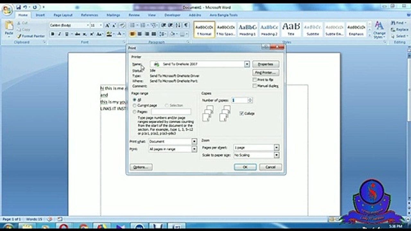This screenshot has height=231, width=411.
Task: Expand the Styles gallery More arrow
Action: click(369, 36)
